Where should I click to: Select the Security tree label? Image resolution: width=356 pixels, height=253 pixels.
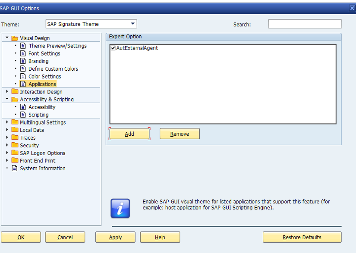[x=29, y=145]
